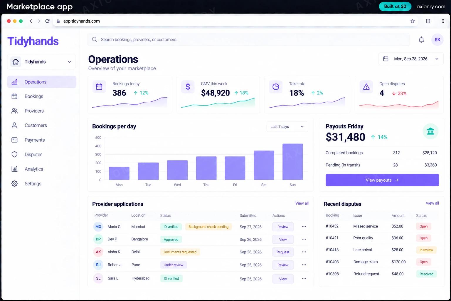Click the Documents requested badge
451x301 pixels.
coord(180,252)
